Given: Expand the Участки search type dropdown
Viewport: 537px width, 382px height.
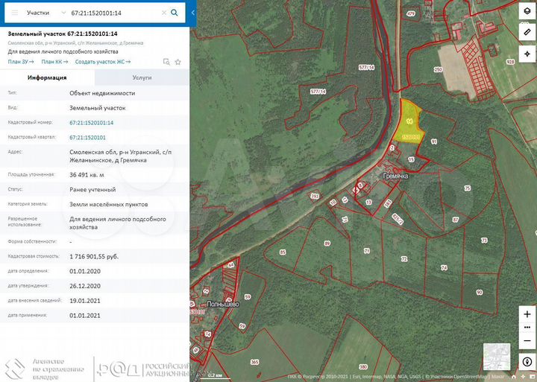Looking at the screenshot, I should (46, 13).
